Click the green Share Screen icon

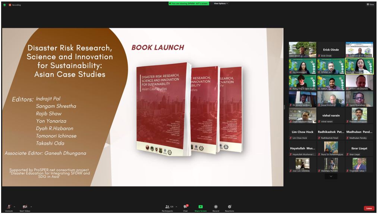pyautogui.click(x=200, y=207)
